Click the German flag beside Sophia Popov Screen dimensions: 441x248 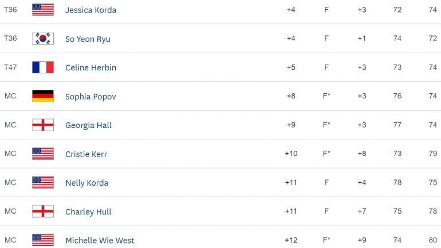pos(43,96)
